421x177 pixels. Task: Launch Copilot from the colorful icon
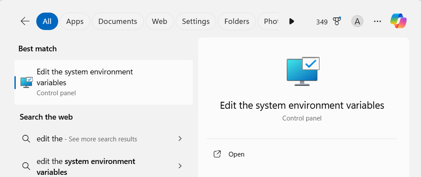[x=398, y=21]
